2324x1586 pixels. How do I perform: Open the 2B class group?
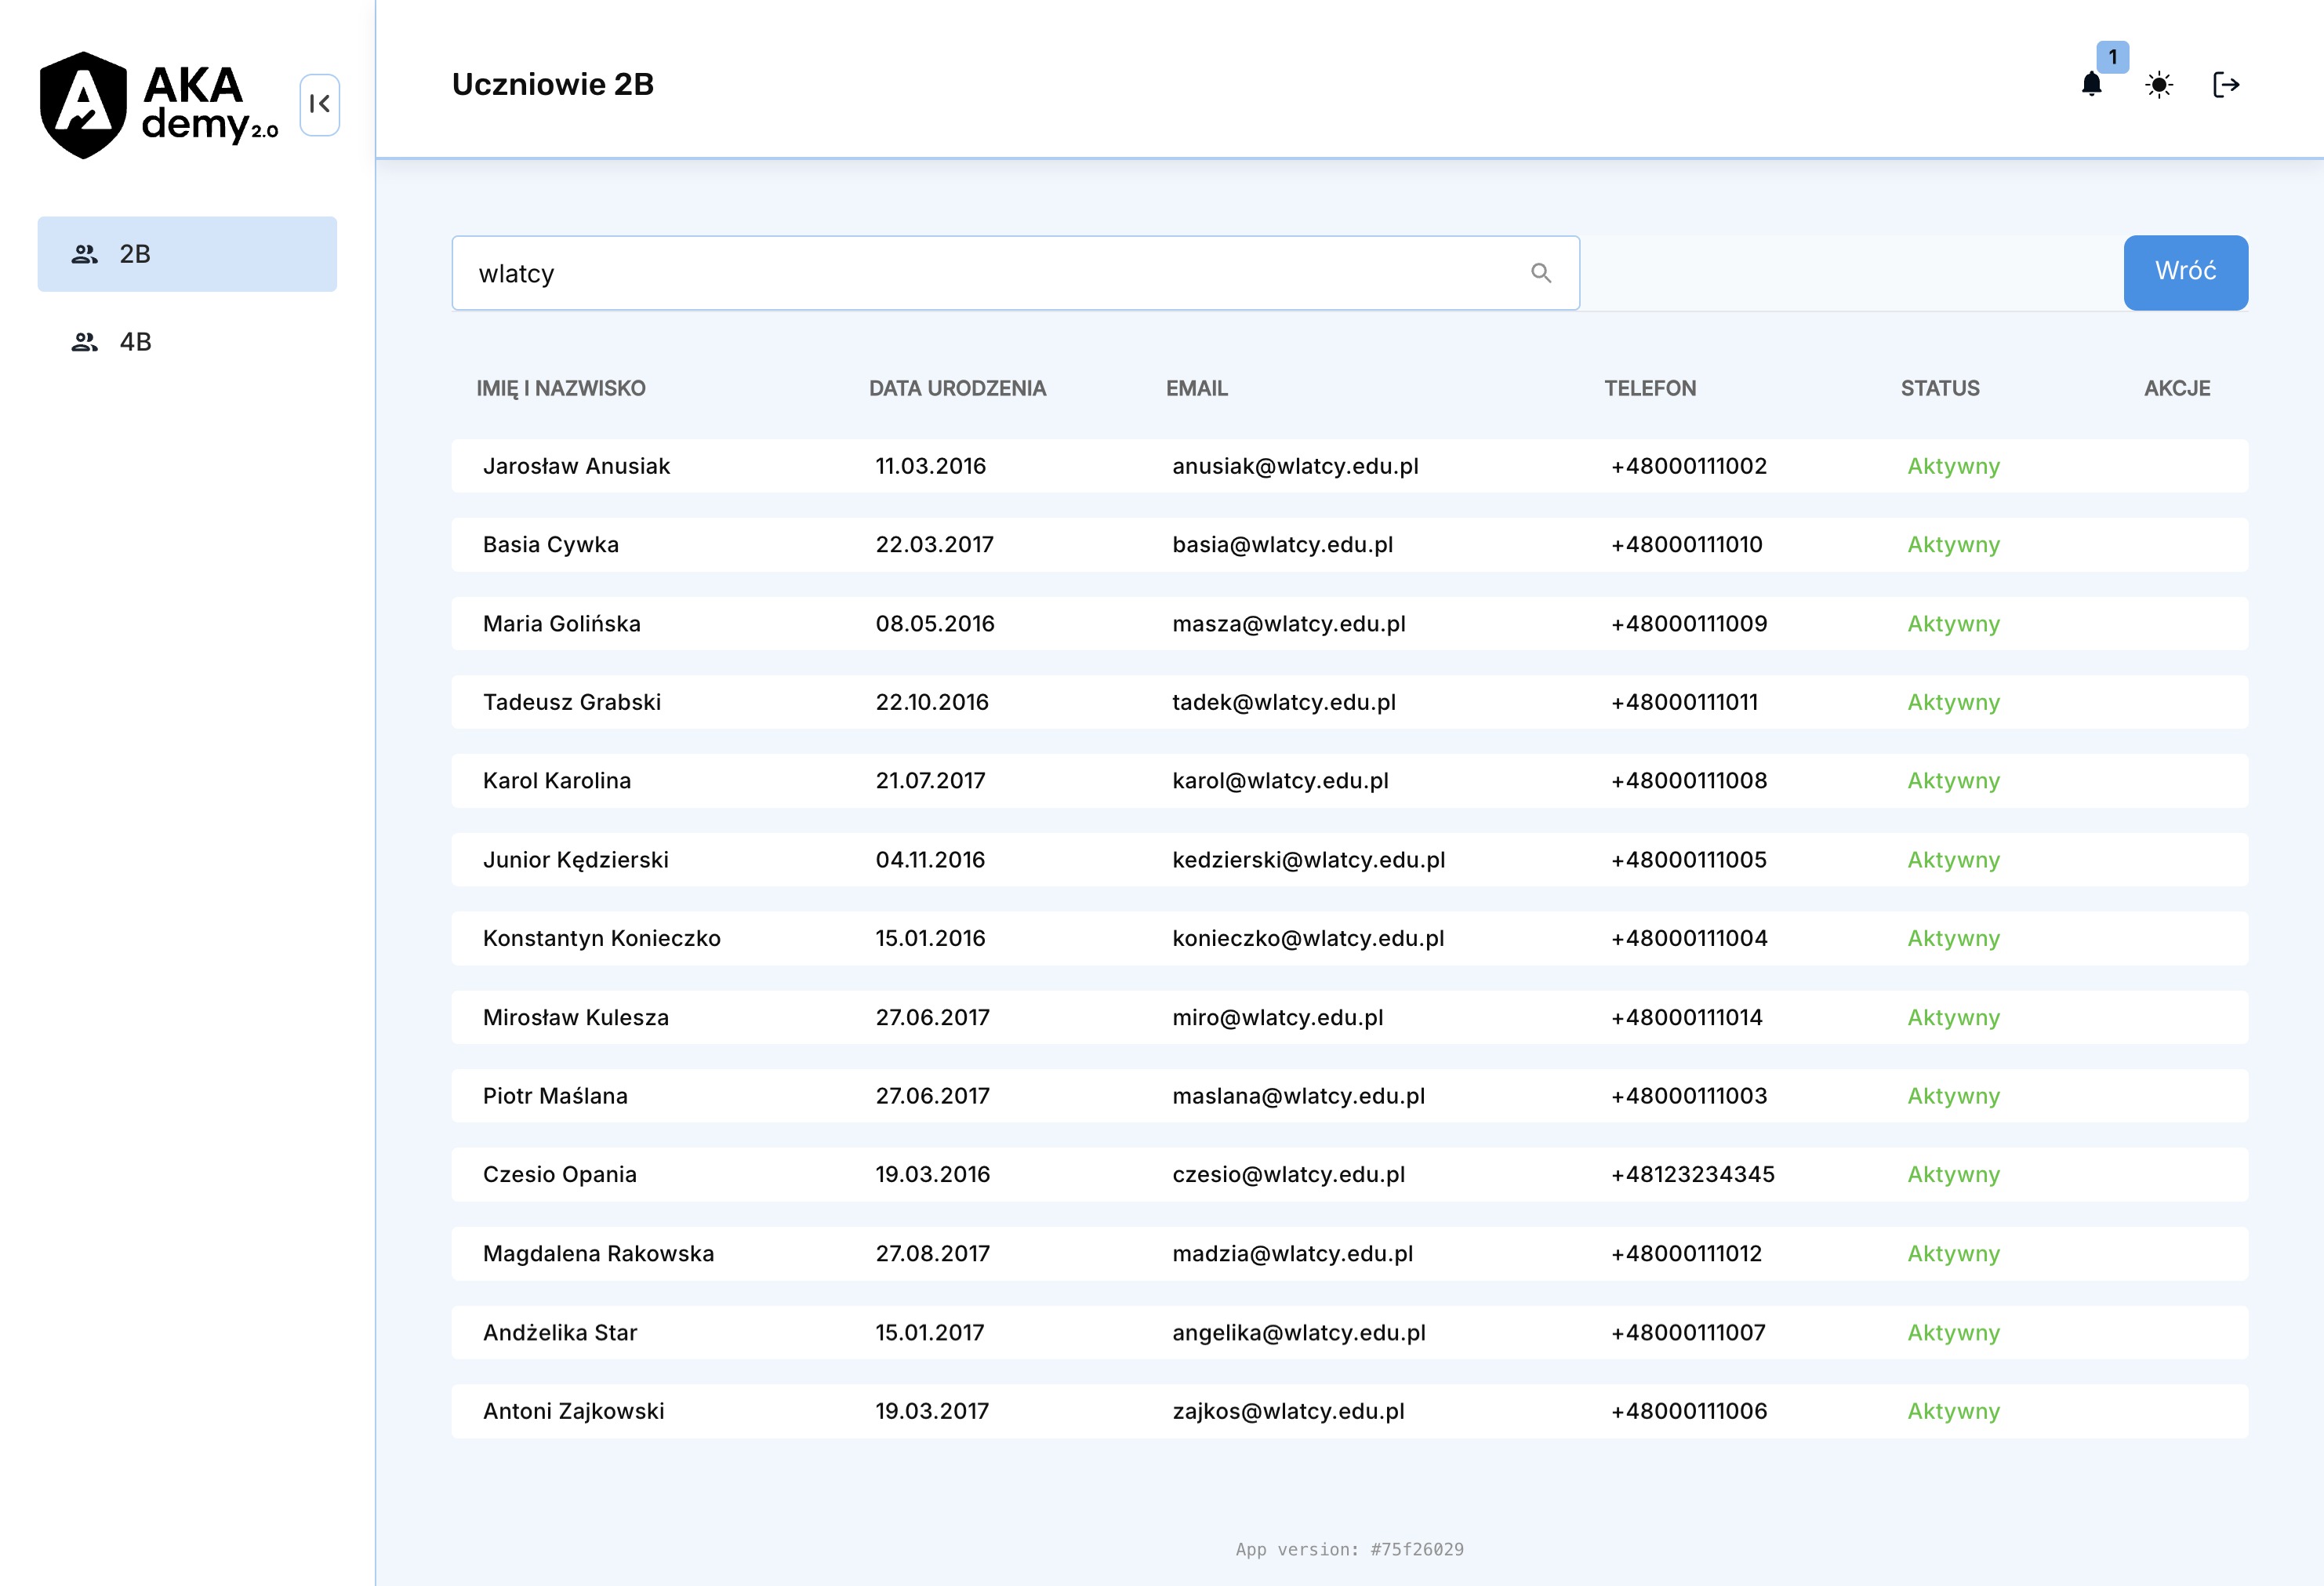click(x=187, y=254)
